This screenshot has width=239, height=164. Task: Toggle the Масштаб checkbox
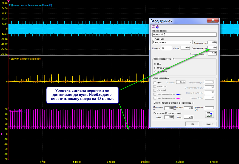coord(155,90)
